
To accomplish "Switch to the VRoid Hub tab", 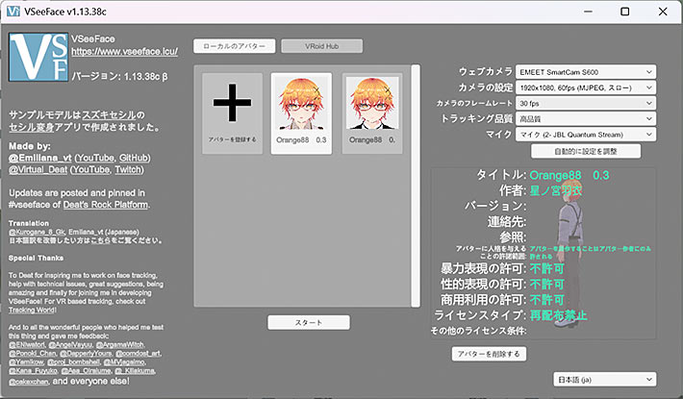I will click(x=321, y=46).
